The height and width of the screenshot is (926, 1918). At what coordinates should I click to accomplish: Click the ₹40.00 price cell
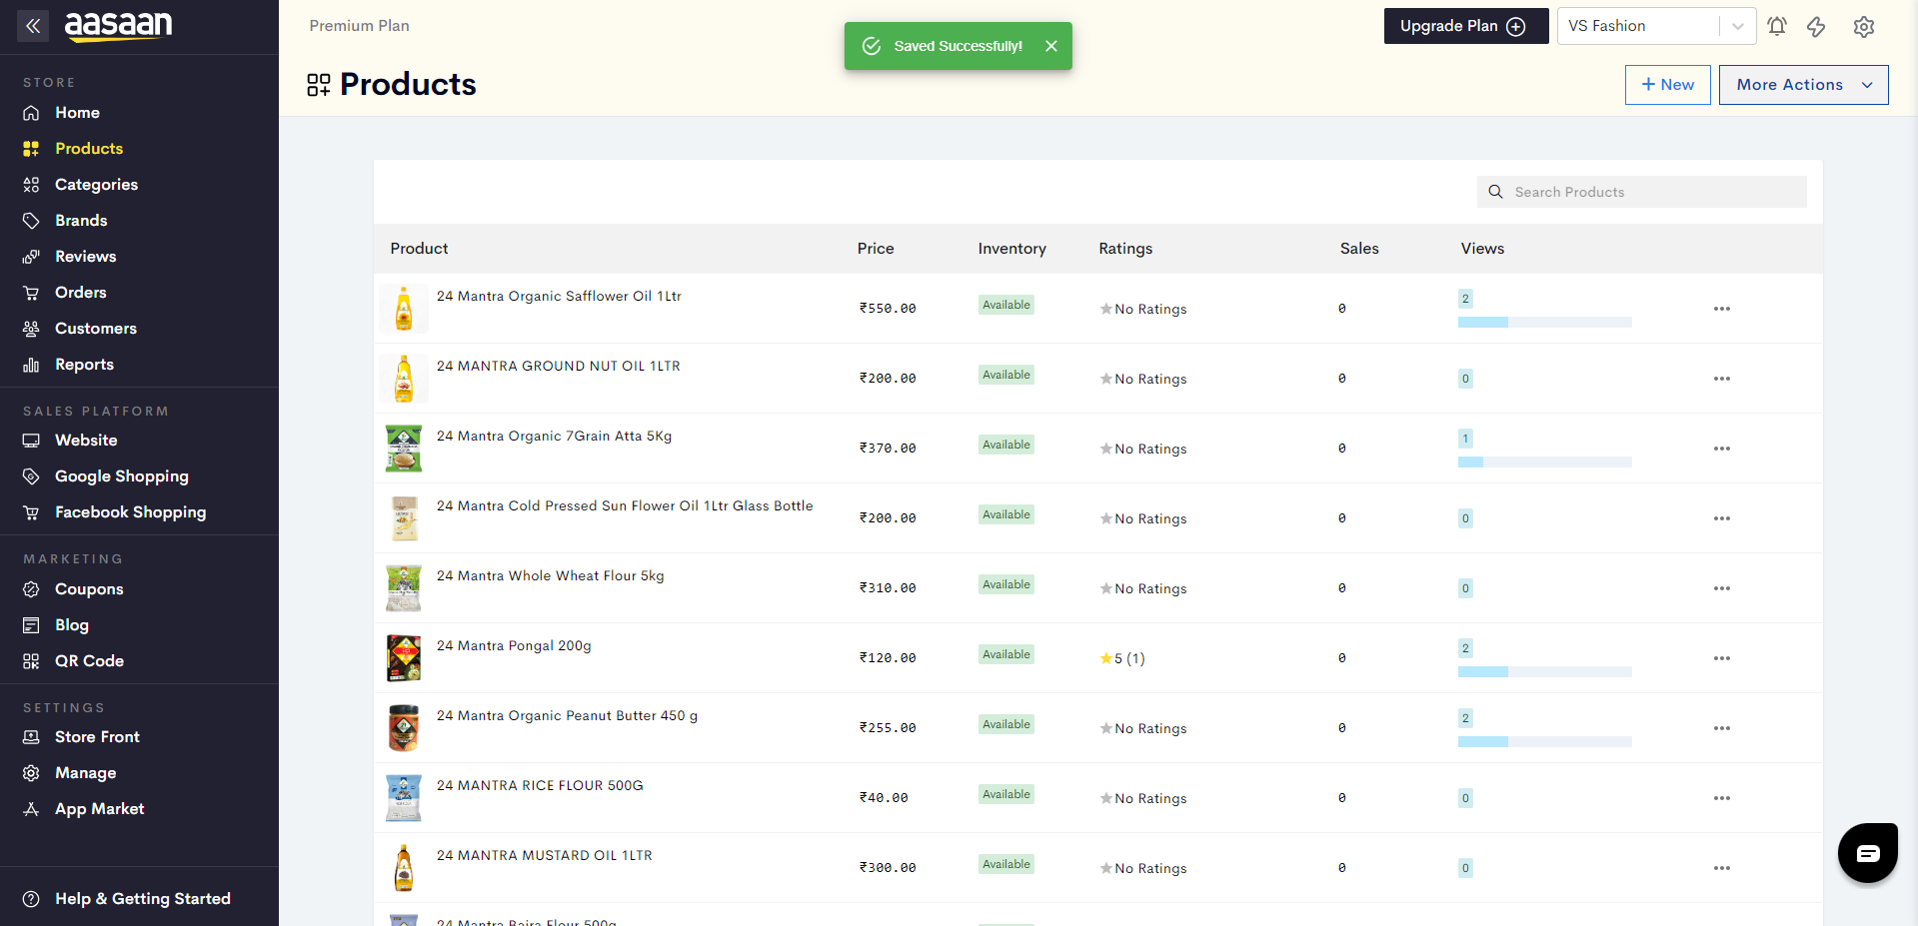point(884,798)
